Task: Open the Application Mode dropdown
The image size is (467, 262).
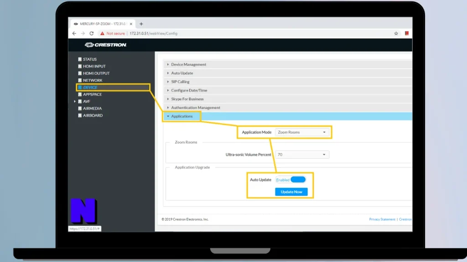Action: pos(302,132)
